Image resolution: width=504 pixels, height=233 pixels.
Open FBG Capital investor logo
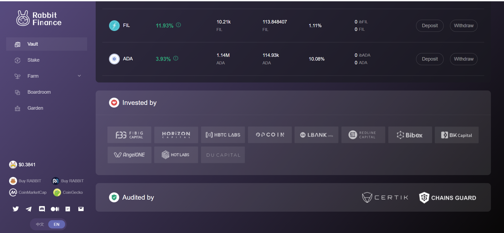tap(129, 135)
